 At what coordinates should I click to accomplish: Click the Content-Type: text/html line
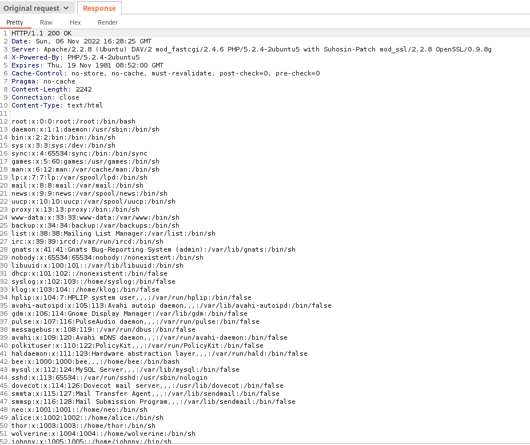57,105
